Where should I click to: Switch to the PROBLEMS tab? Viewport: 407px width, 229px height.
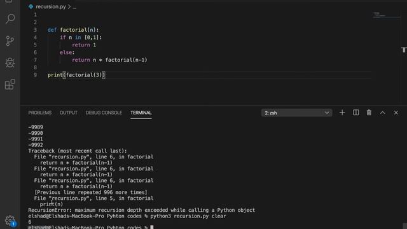tap(39, 113)
